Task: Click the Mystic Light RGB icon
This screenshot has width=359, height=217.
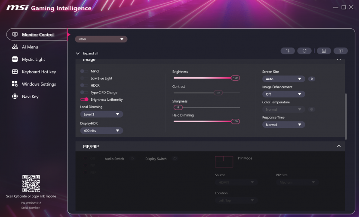Action: click(15, 60)
